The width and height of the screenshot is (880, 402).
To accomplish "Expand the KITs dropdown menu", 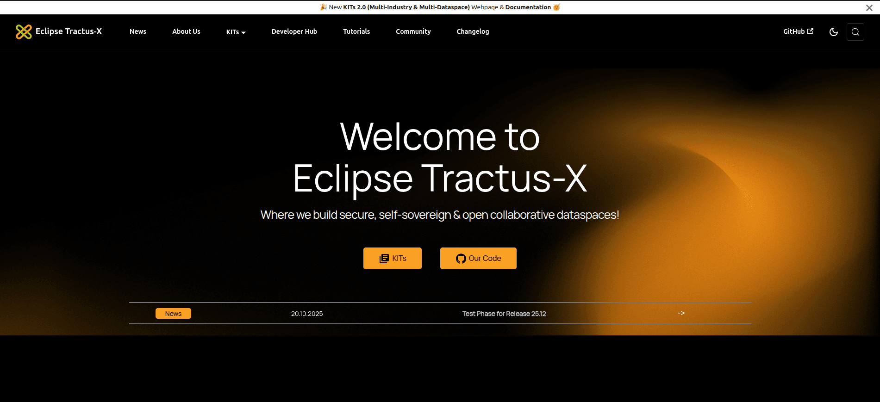I will click(236, 32).
